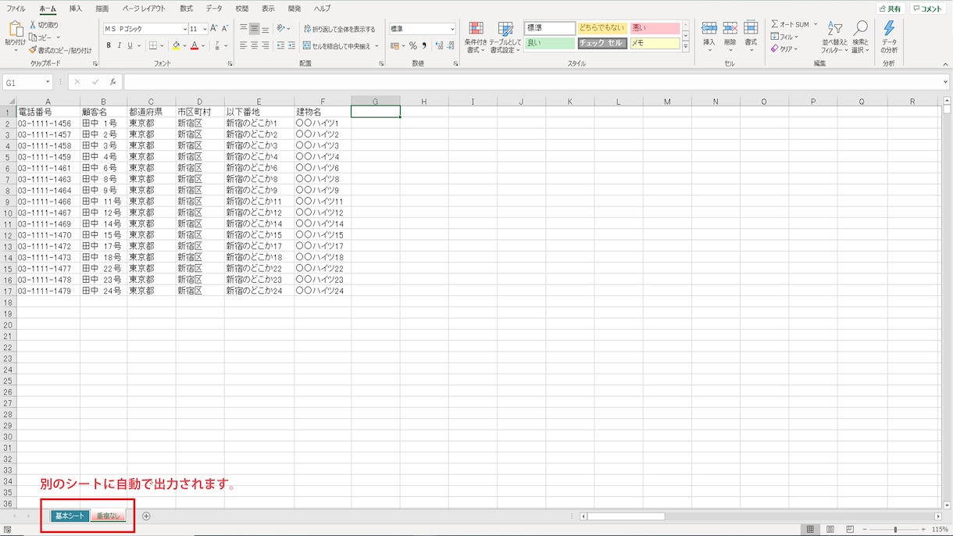Apply the 悪い (Bad) pink style swatch

[x=655, y=28]
